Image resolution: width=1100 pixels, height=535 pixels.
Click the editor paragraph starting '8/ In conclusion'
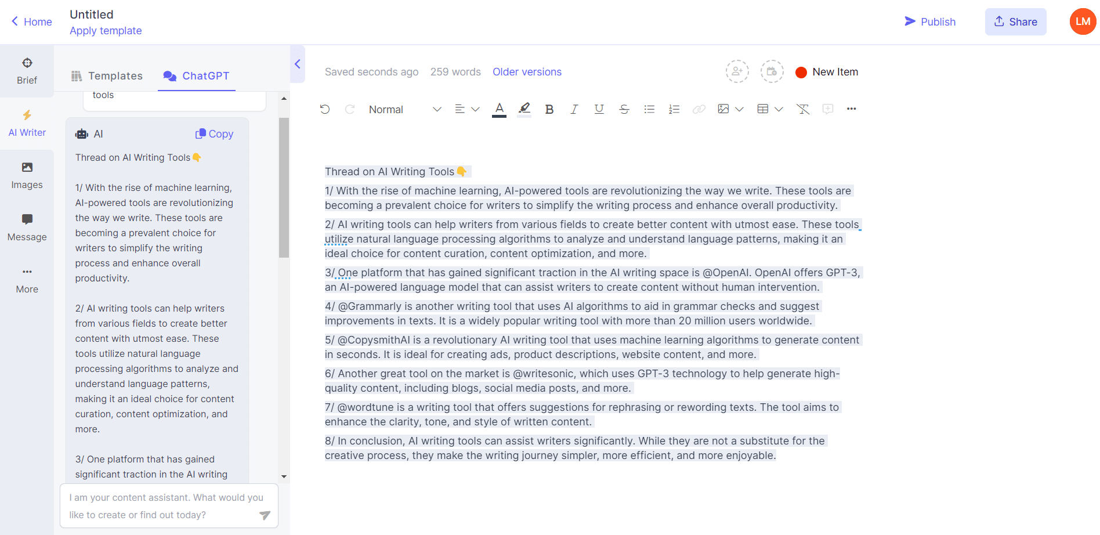click(575, 448)
